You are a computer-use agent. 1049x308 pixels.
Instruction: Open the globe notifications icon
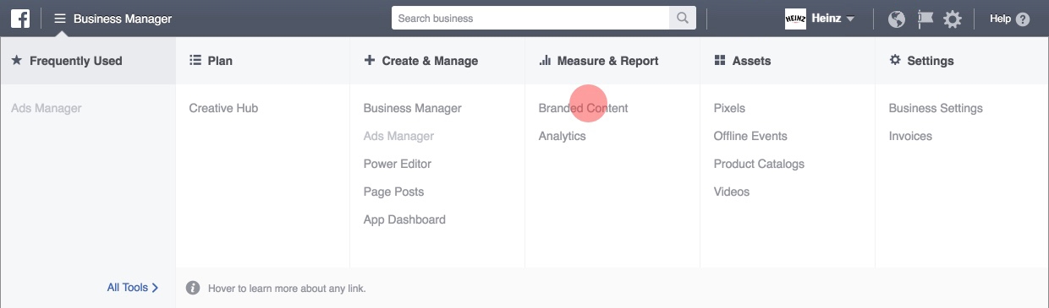[x=897, y=19]
